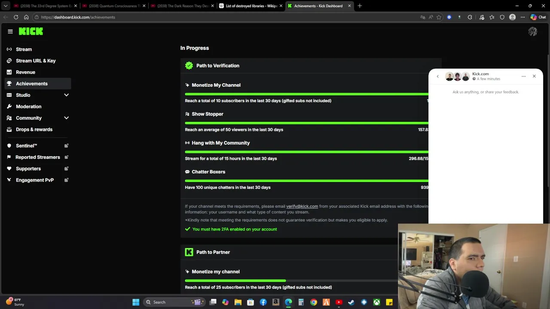Screen dimensions: 550x309
Task: Click the 'Show Stopper' achievement title
Action: tap(208, 114)
